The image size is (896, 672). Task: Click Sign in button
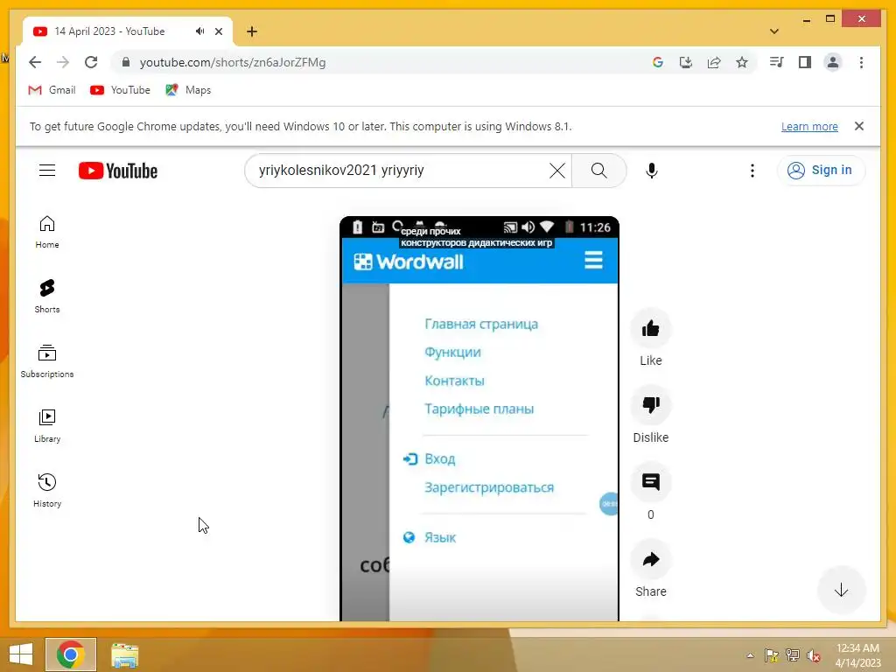(821, 171)
